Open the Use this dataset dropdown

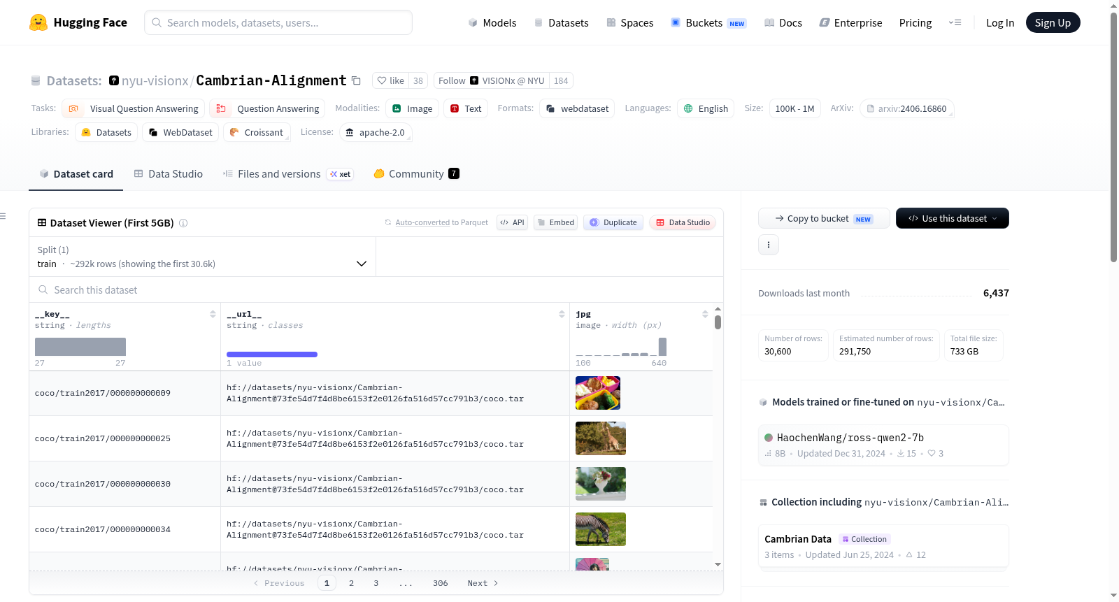point(953,218)
